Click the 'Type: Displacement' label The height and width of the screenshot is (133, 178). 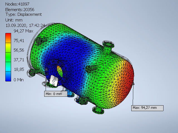click(24, 14)
